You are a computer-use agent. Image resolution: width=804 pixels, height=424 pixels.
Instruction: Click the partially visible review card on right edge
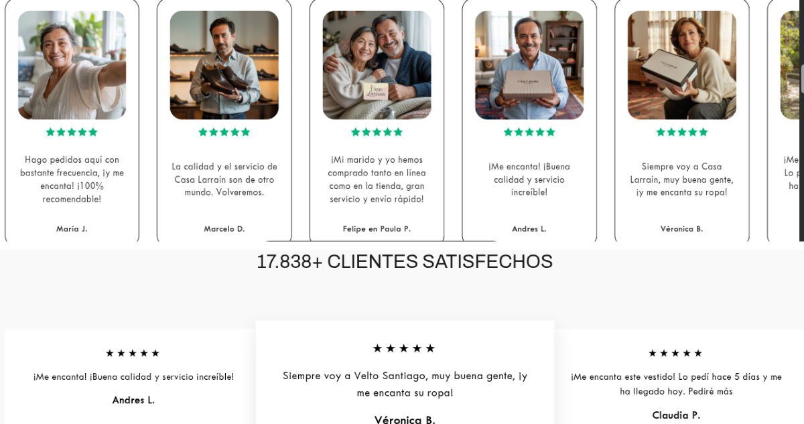(785, 121)
